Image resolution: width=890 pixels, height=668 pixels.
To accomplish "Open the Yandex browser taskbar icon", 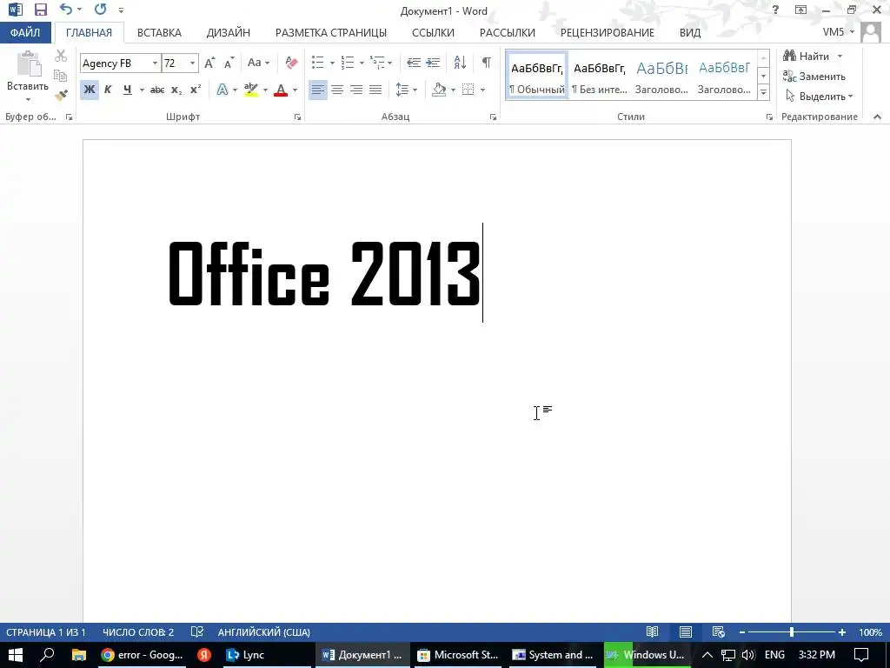I will pyautogui.click(x=204, y=655).
